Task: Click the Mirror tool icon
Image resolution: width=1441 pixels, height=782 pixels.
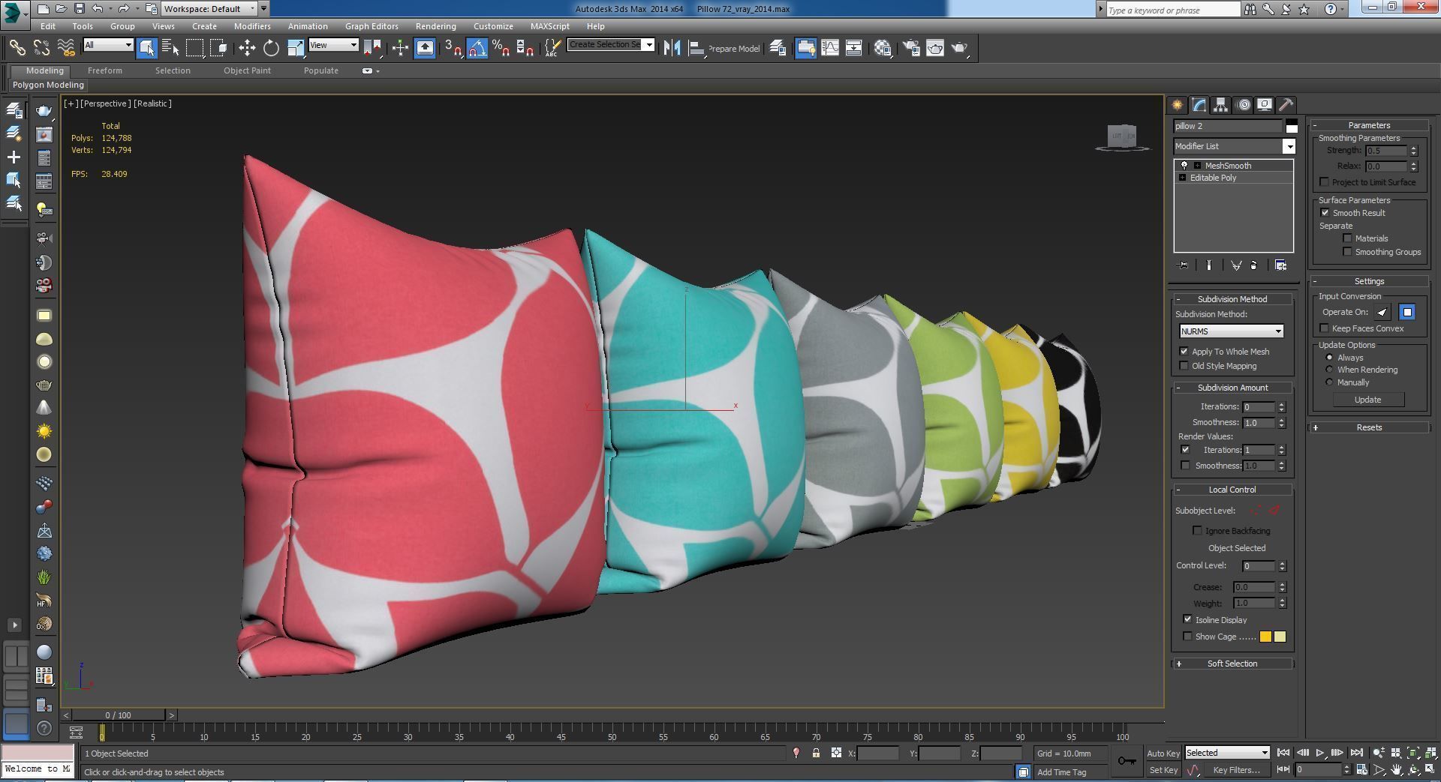Action: click(672, 48)
